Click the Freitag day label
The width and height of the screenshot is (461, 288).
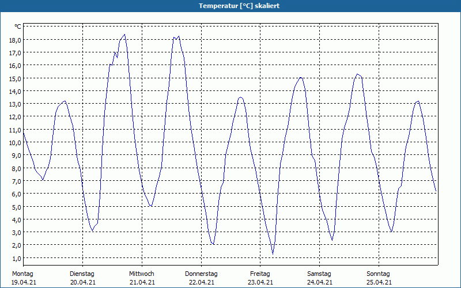(260, 274)
